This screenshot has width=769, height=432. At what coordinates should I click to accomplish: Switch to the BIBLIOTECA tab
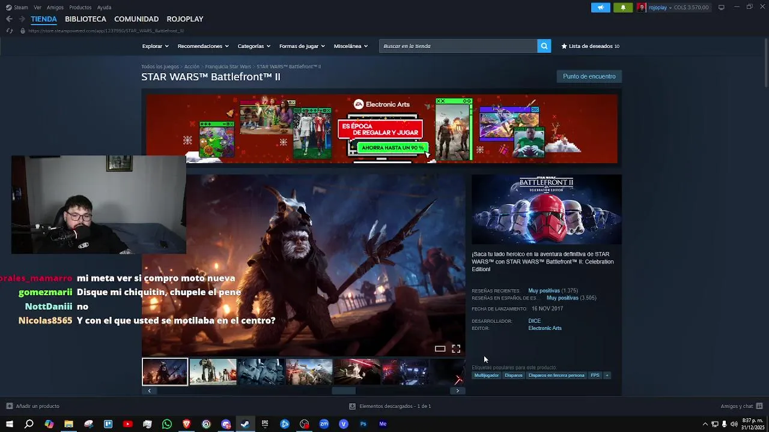tap(85, 19)
